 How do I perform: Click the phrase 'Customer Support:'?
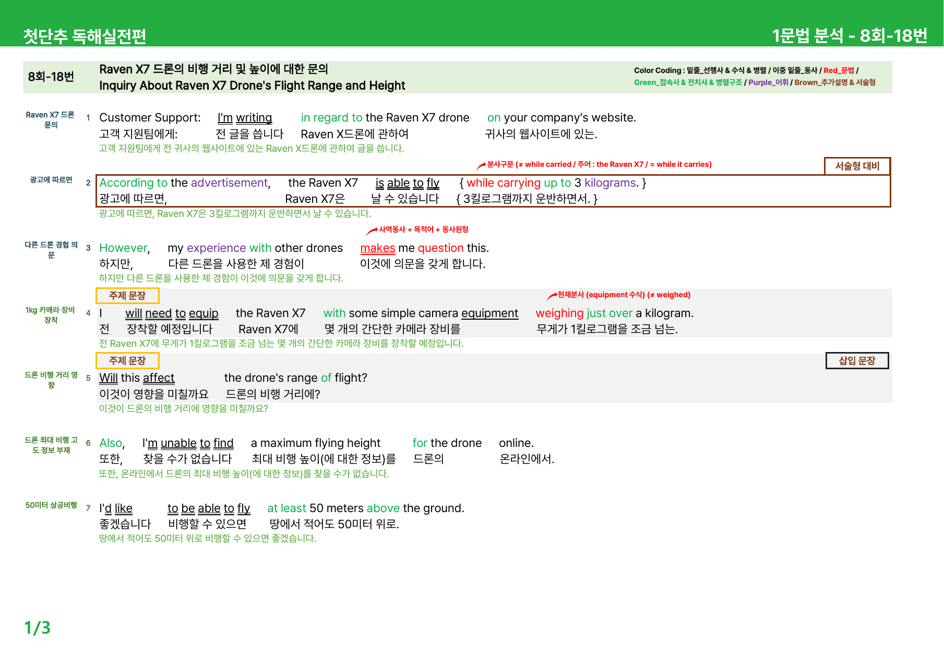coord(150,117)
